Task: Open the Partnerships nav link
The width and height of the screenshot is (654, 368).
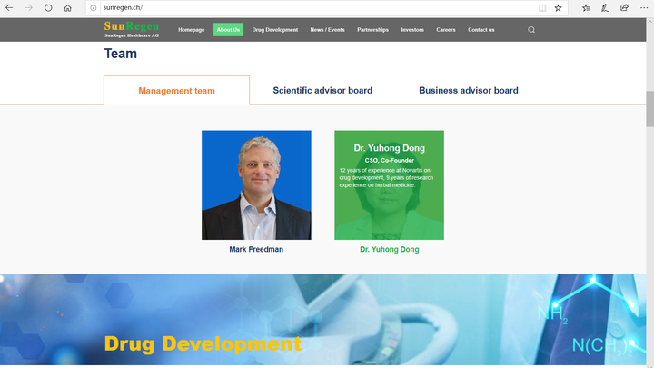Action: [372, 30]
